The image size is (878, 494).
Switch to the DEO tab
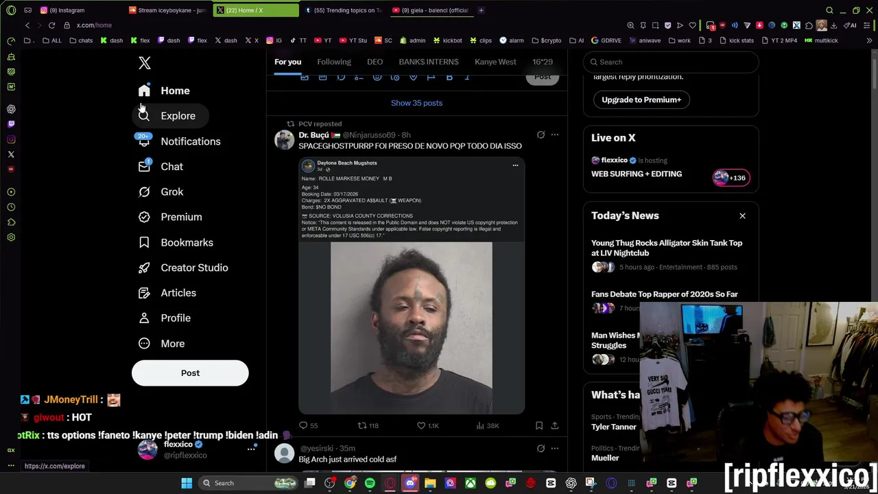click(375, 62)
